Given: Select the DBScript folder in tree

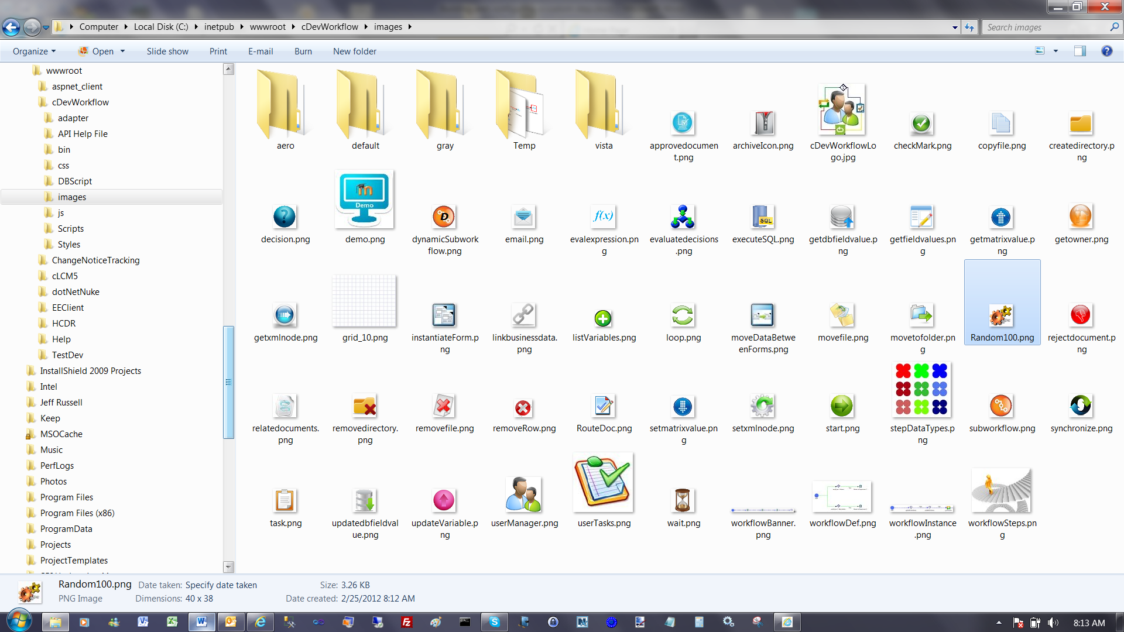Looking at the screenshot, I should pyautogui.click(x=74, y=181).
